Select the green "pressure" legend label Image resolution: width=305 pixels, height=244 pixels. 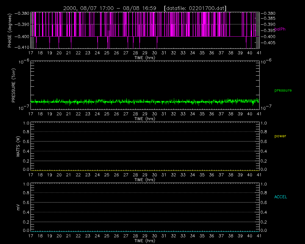283,90
